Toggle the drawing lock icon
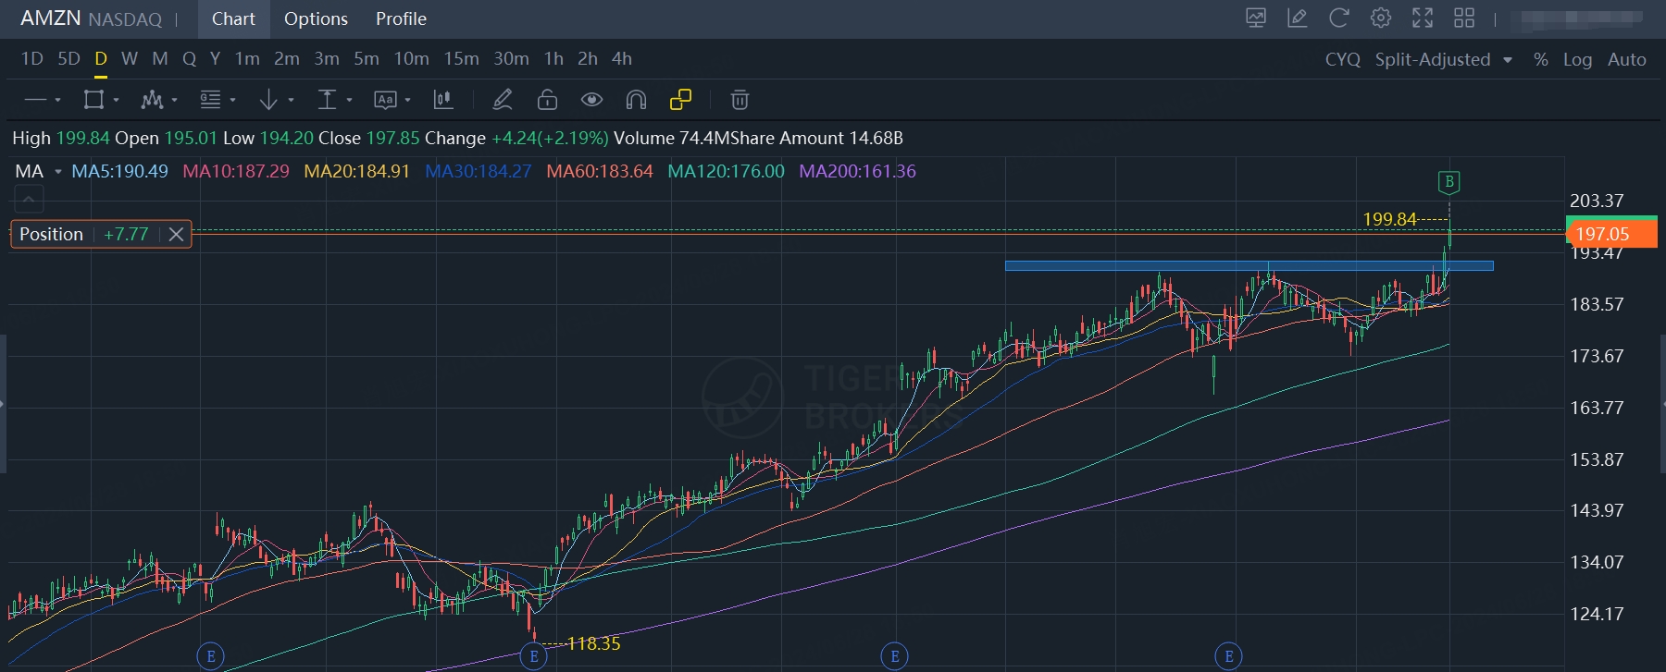 coord(547,100)
